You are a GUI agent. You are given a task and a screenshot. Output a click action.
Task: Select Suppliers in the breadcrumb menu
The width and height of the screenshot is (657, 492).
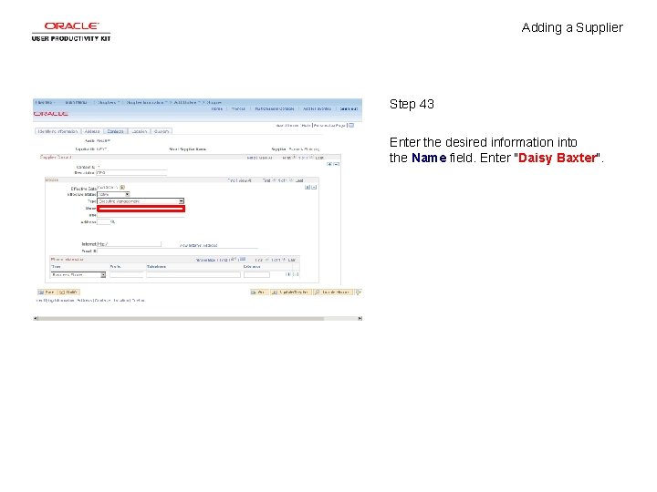tap(107, 102)
